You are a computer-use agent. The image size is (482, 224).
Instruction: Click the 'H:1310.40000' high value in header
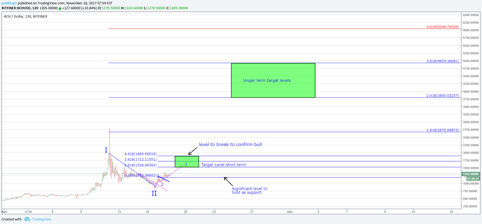pyautogui.click(x=132, y=8)
